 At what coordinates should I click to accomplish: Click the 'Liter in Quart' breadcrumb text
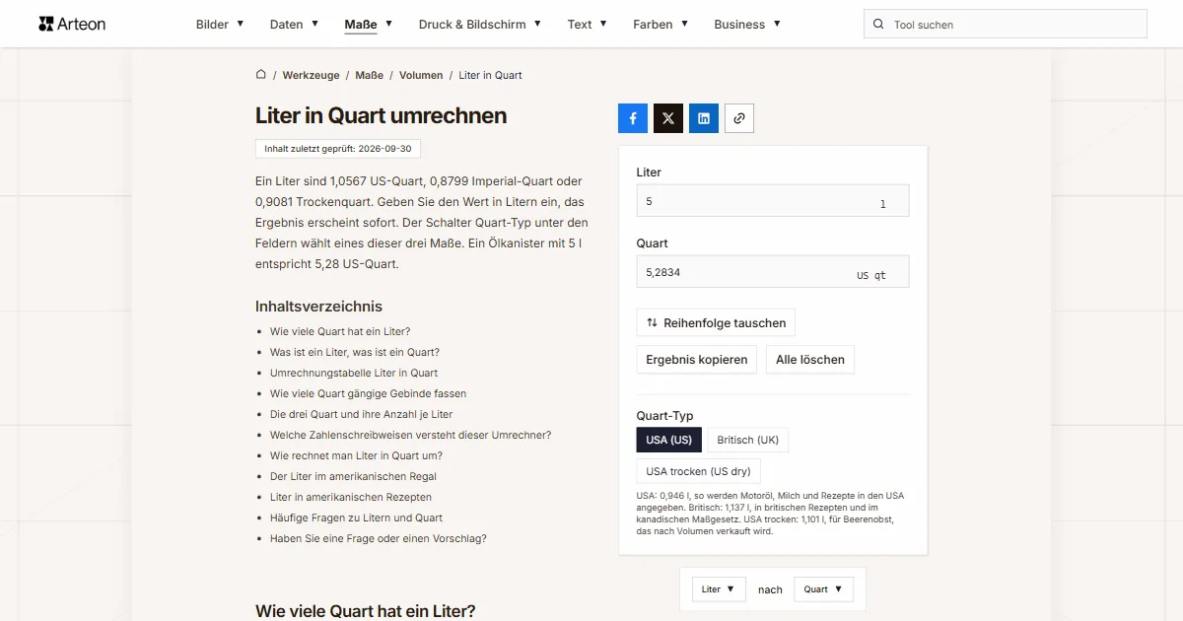click(x=490, y=75)
